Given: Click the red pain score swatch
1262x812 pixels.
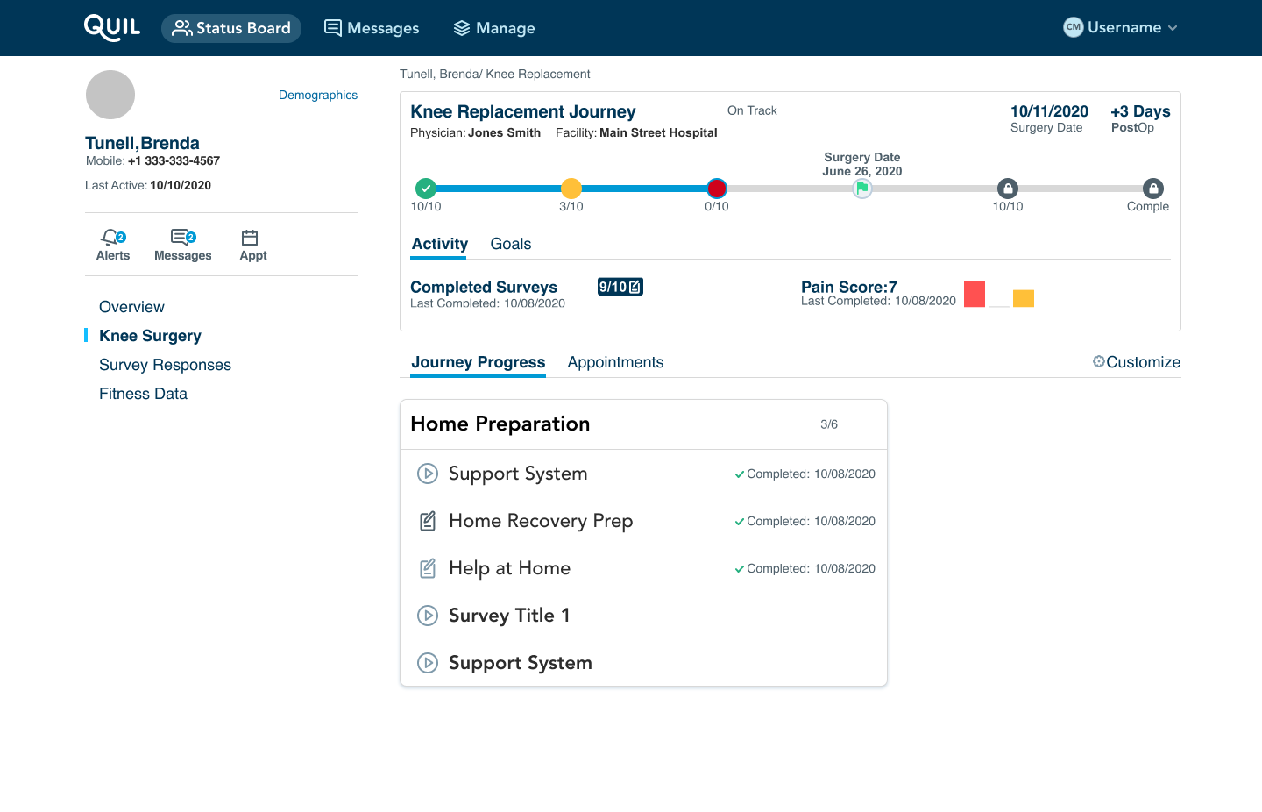Looking at the screenshot, I should point(975,294).
